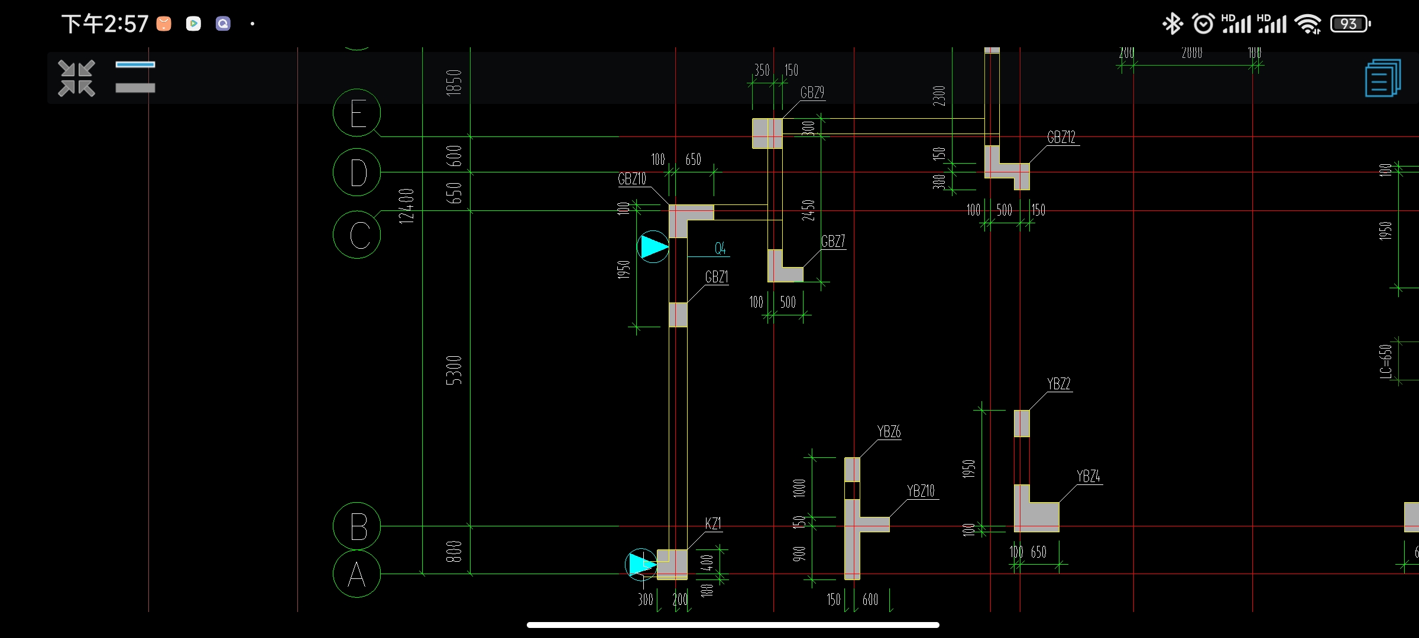Screen dimensions: 1419x638
Task: Tap the exit fullscreen arrows icon
Action: (x=76, y=78)
